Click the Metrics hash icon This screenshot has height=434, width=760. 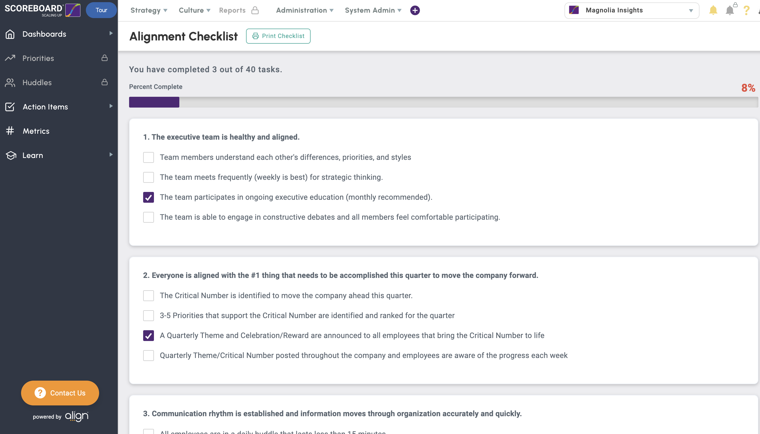(10, 131)
